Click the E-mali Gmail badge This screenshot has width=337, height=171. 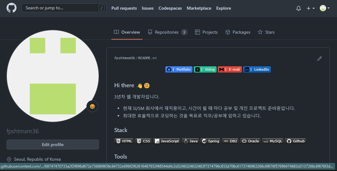click(230, 69)
